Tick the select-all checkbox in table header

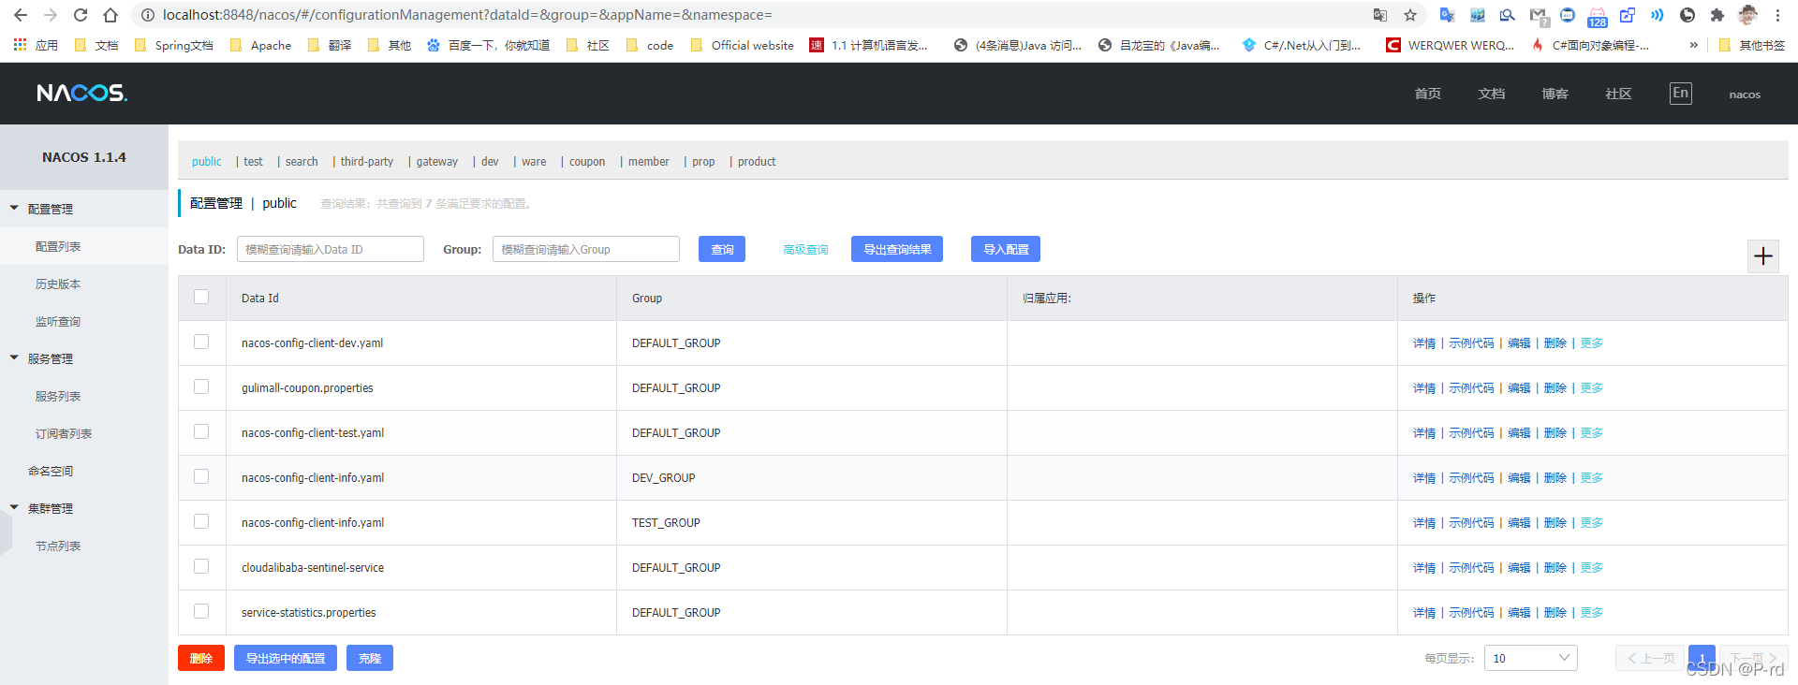point(201,297)
